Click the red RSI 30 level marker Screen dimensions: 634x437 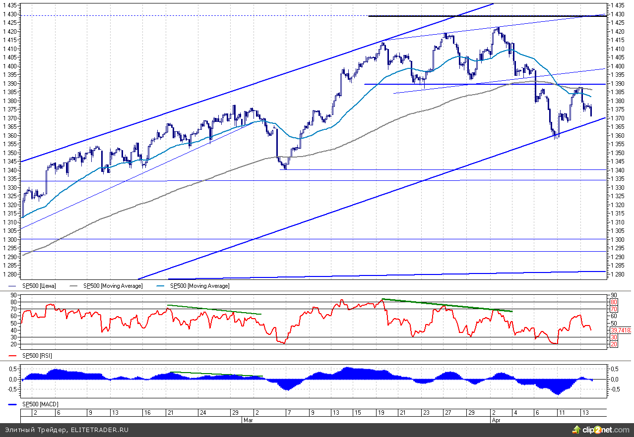tap(614, 337)
